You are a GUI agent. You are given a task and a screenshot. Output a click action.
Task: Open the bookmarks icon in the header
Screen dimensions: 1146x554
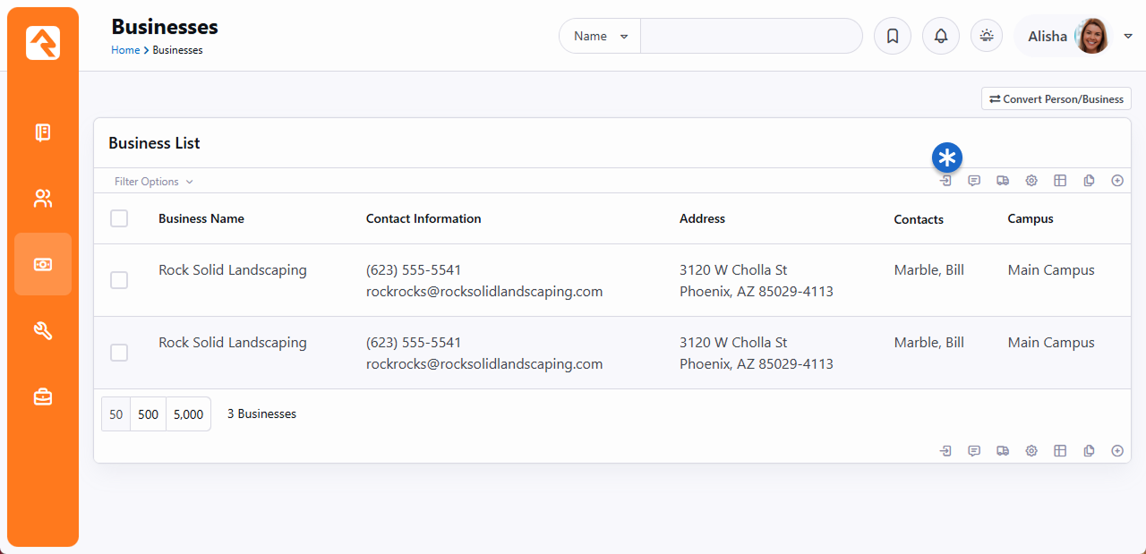pos(893,36)
